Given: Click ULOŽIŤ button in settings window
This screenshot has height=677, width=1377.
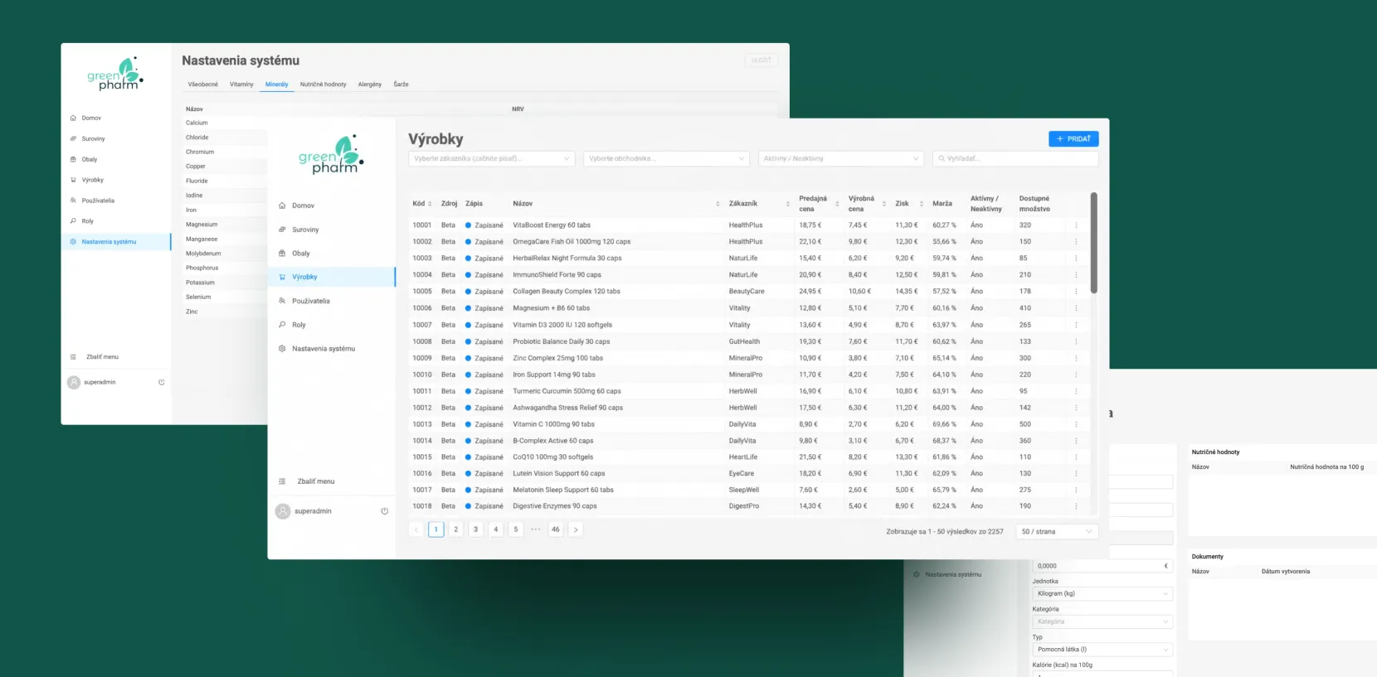Looking at the screenshot, I should (761, 60).
